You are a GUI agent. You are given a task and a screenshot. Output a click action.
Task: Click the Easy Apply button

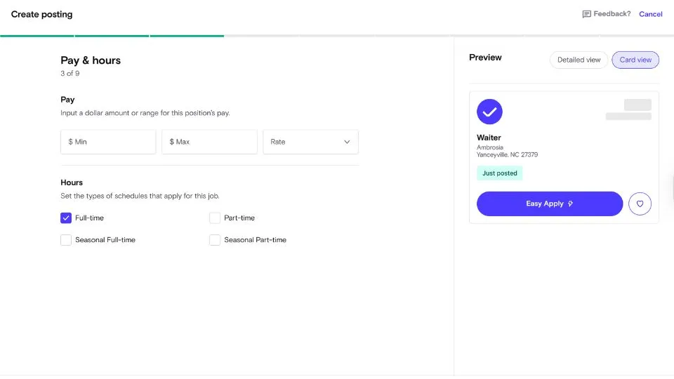click(x=549, y=204)
